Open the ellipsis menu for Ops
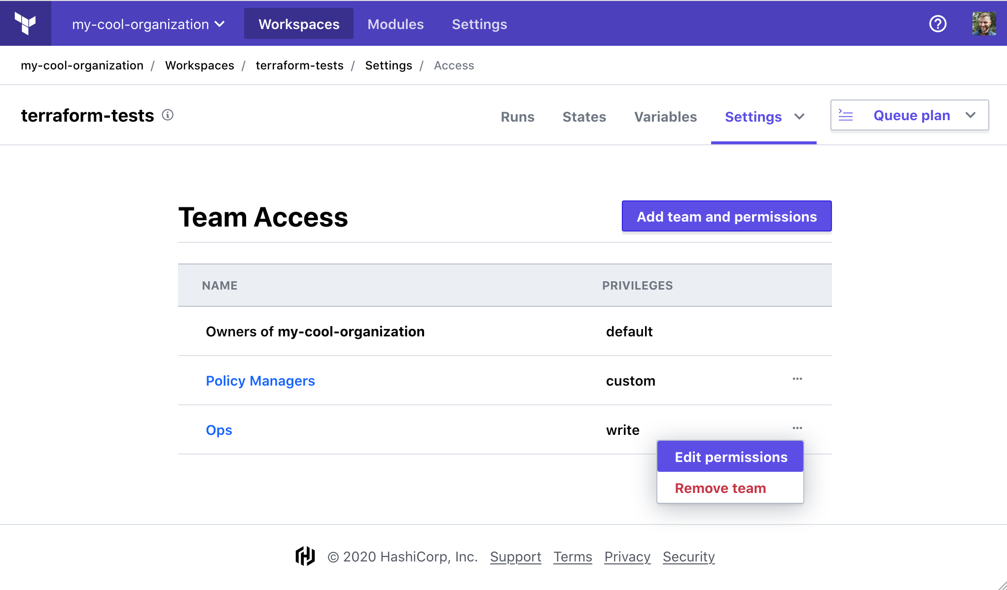This screenshot has width=1007, height=590. [797, 428]
